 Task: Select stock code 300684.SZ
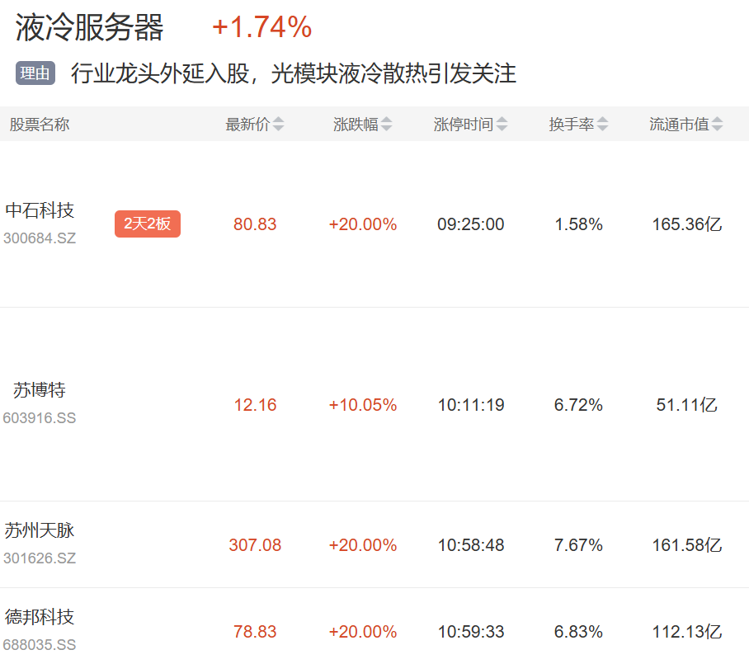tap(40, 238)
